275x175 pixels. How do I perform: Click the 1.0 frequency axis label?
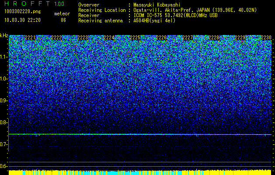(3, 79)
